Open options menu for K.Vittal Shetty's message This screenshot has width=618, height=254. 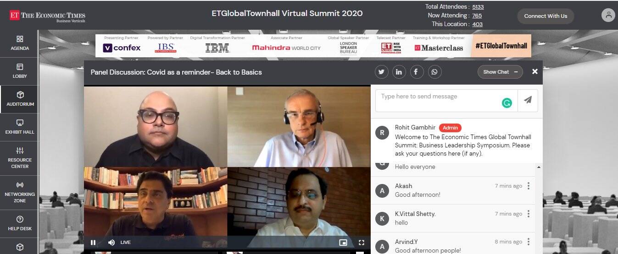[529, 214]
